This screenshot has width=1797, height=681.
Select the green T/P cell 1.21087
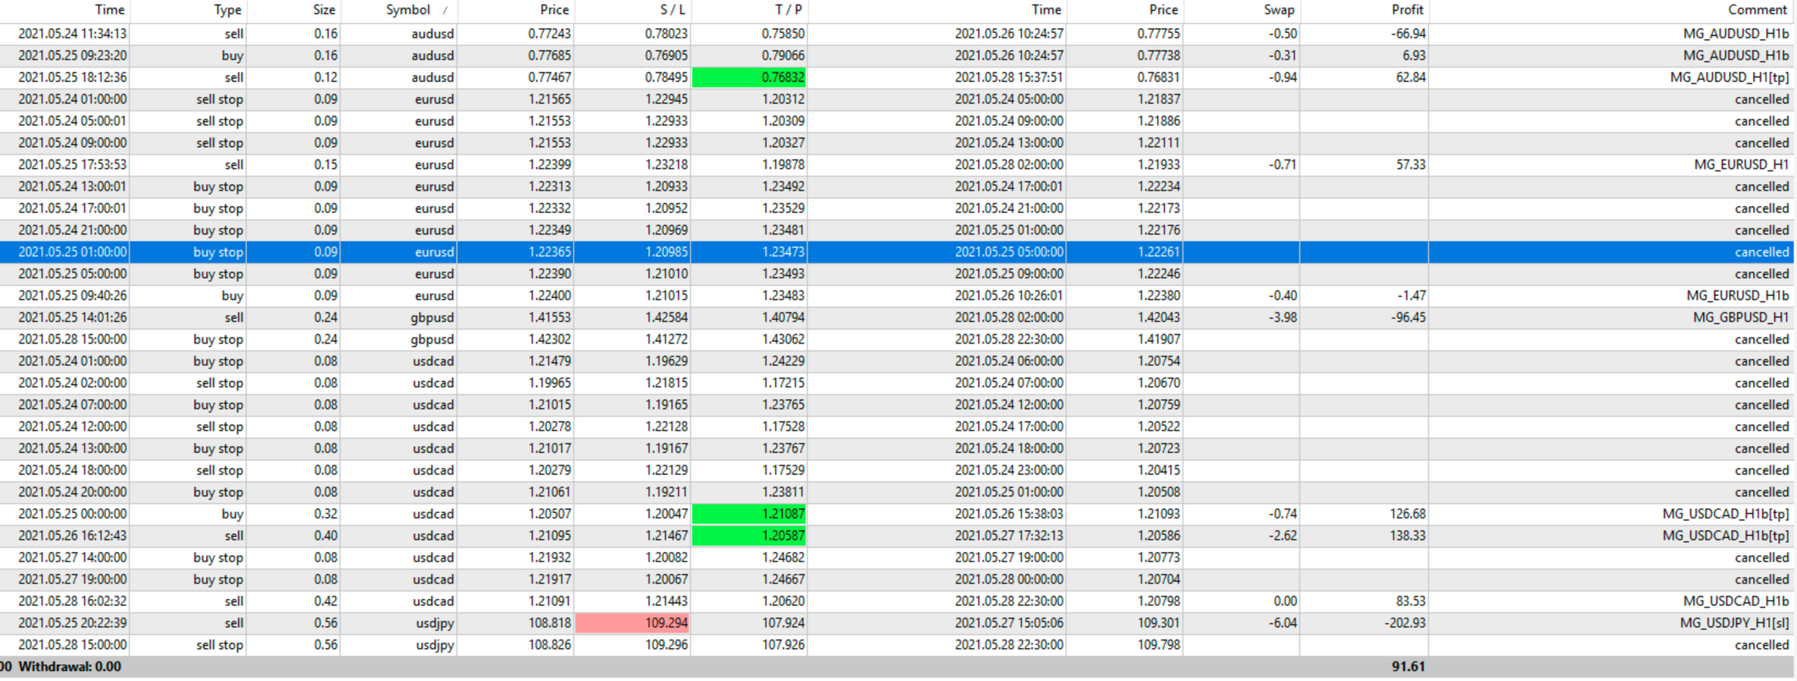pos(749,514)
